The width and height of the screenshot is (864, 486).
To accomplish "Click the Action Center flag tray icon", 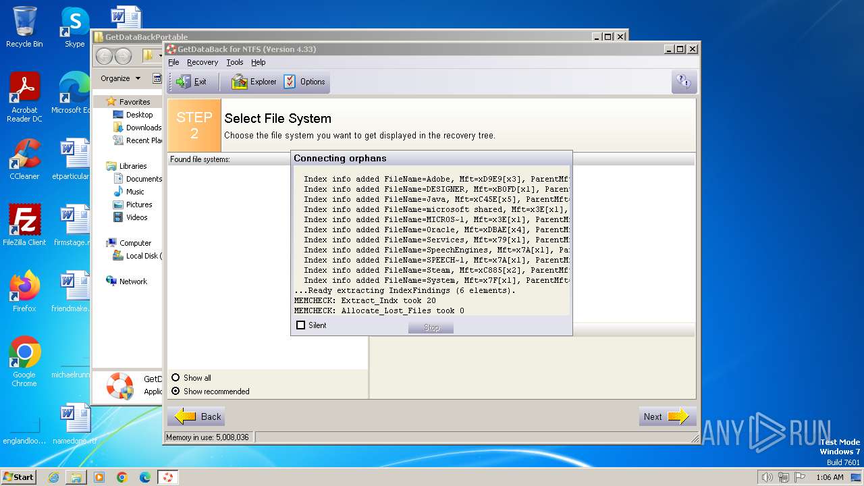I will click(x=799, y=477).
